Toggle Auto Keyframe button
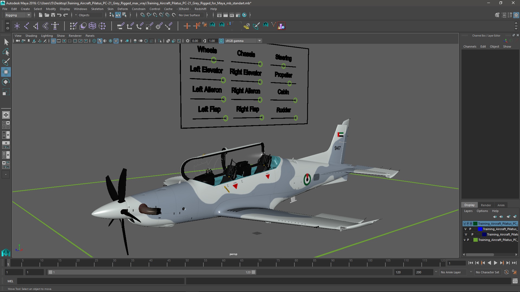 tap(506, 272)
